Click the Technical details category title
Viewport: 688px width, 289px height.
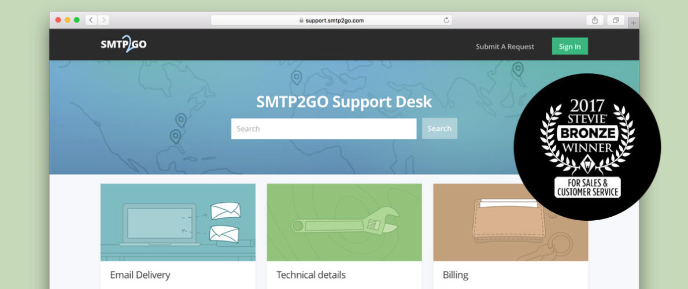310,275
